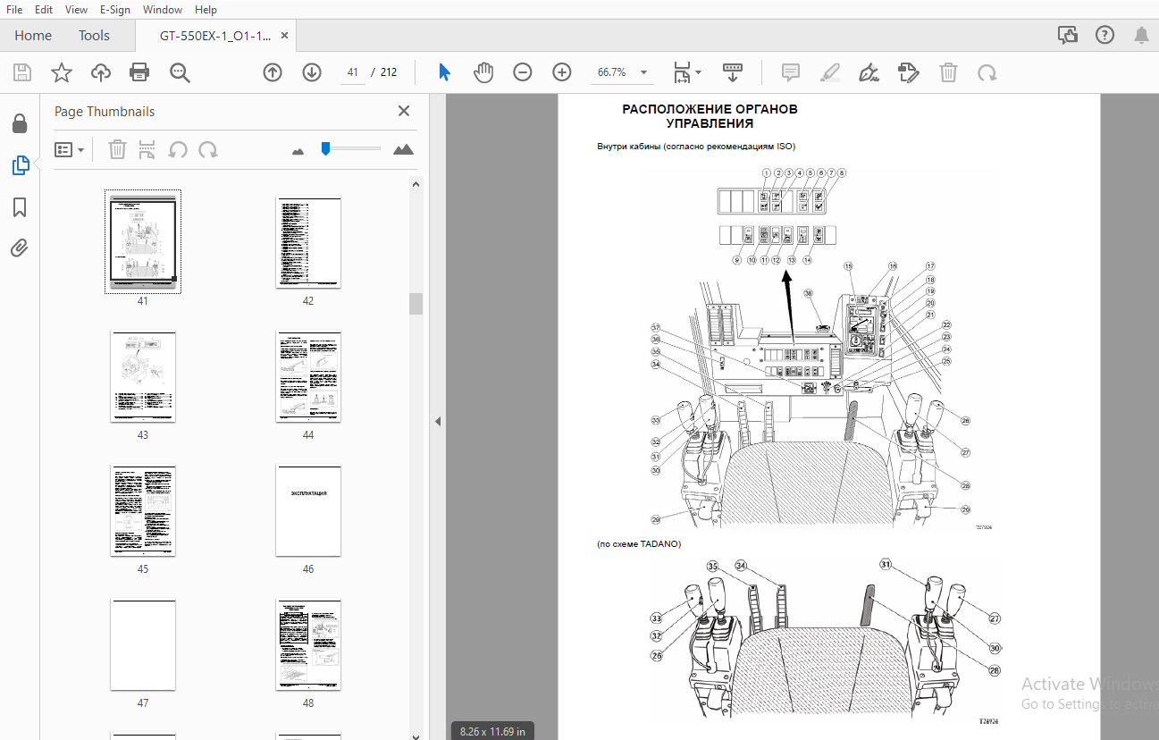The height and width of the screenshot is (740, 1159).
Task: Select the arrow selection tool
Action: point(444,72)
